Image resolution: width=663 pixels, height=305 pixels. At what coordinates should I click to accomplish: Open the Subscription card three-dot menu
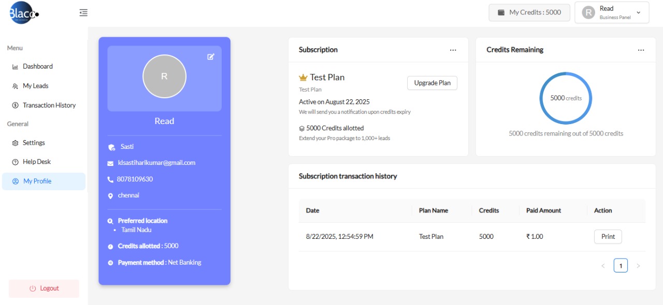453,50
